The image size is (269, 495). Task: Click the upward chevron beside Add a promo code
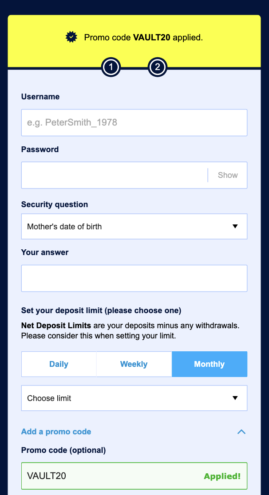click(241, 432)
